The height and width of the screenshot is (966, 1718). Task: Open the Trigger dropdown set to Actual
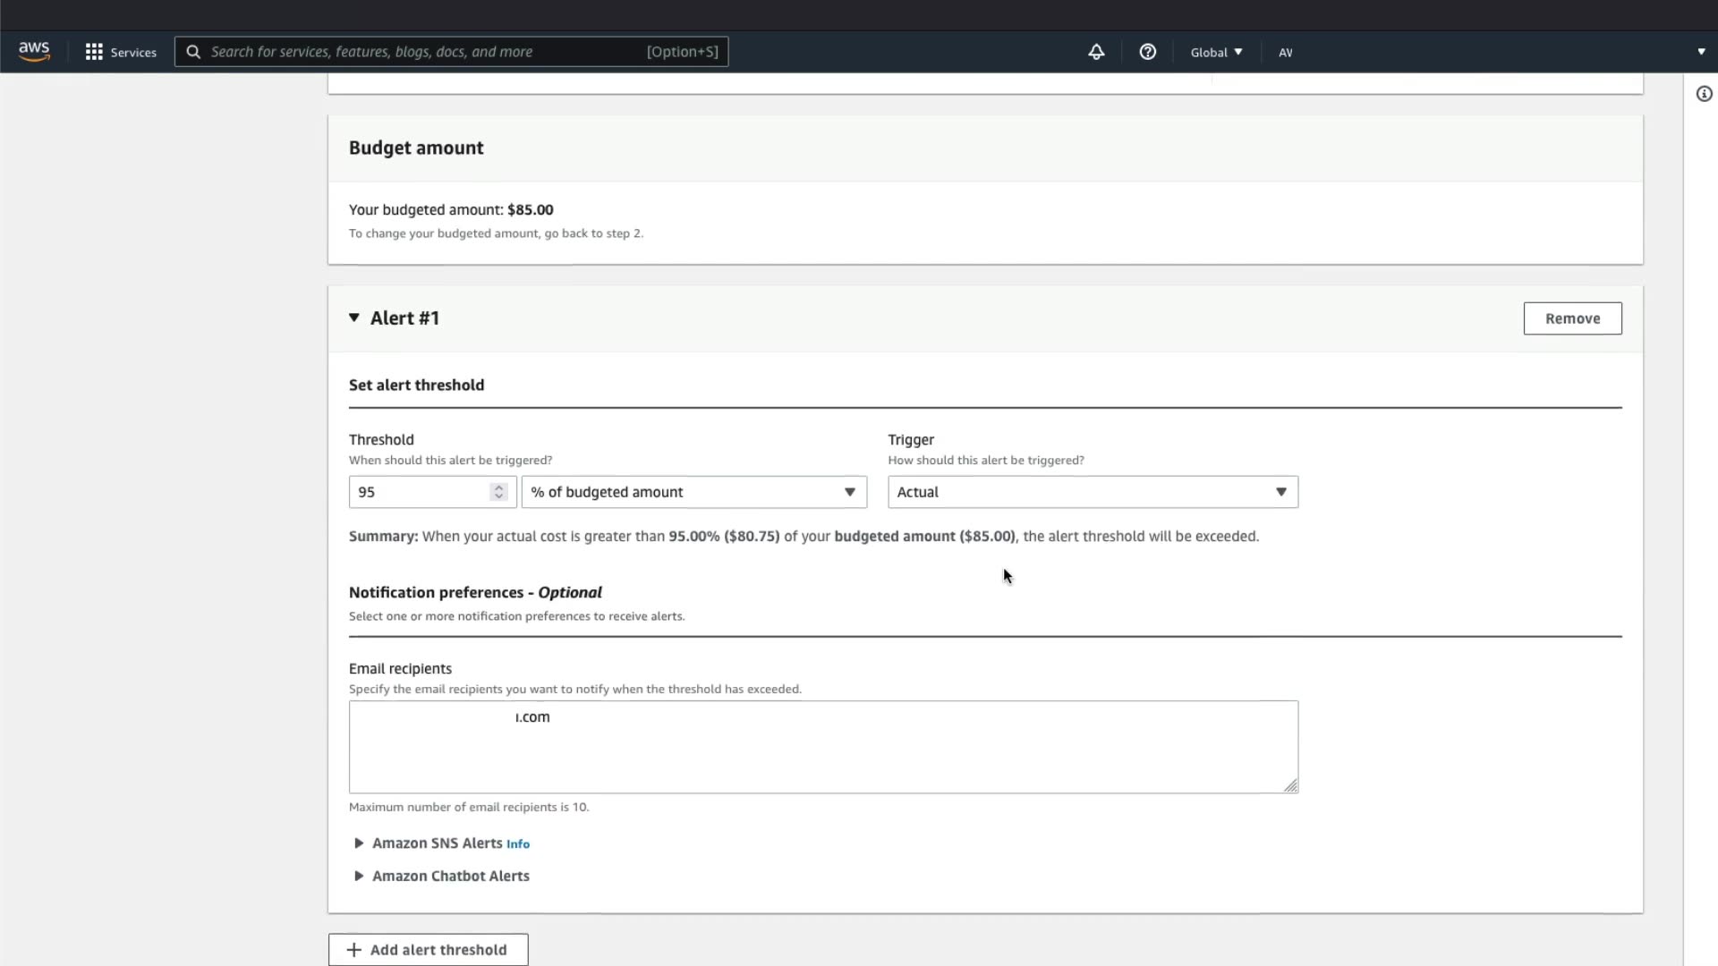point(1092,492)
